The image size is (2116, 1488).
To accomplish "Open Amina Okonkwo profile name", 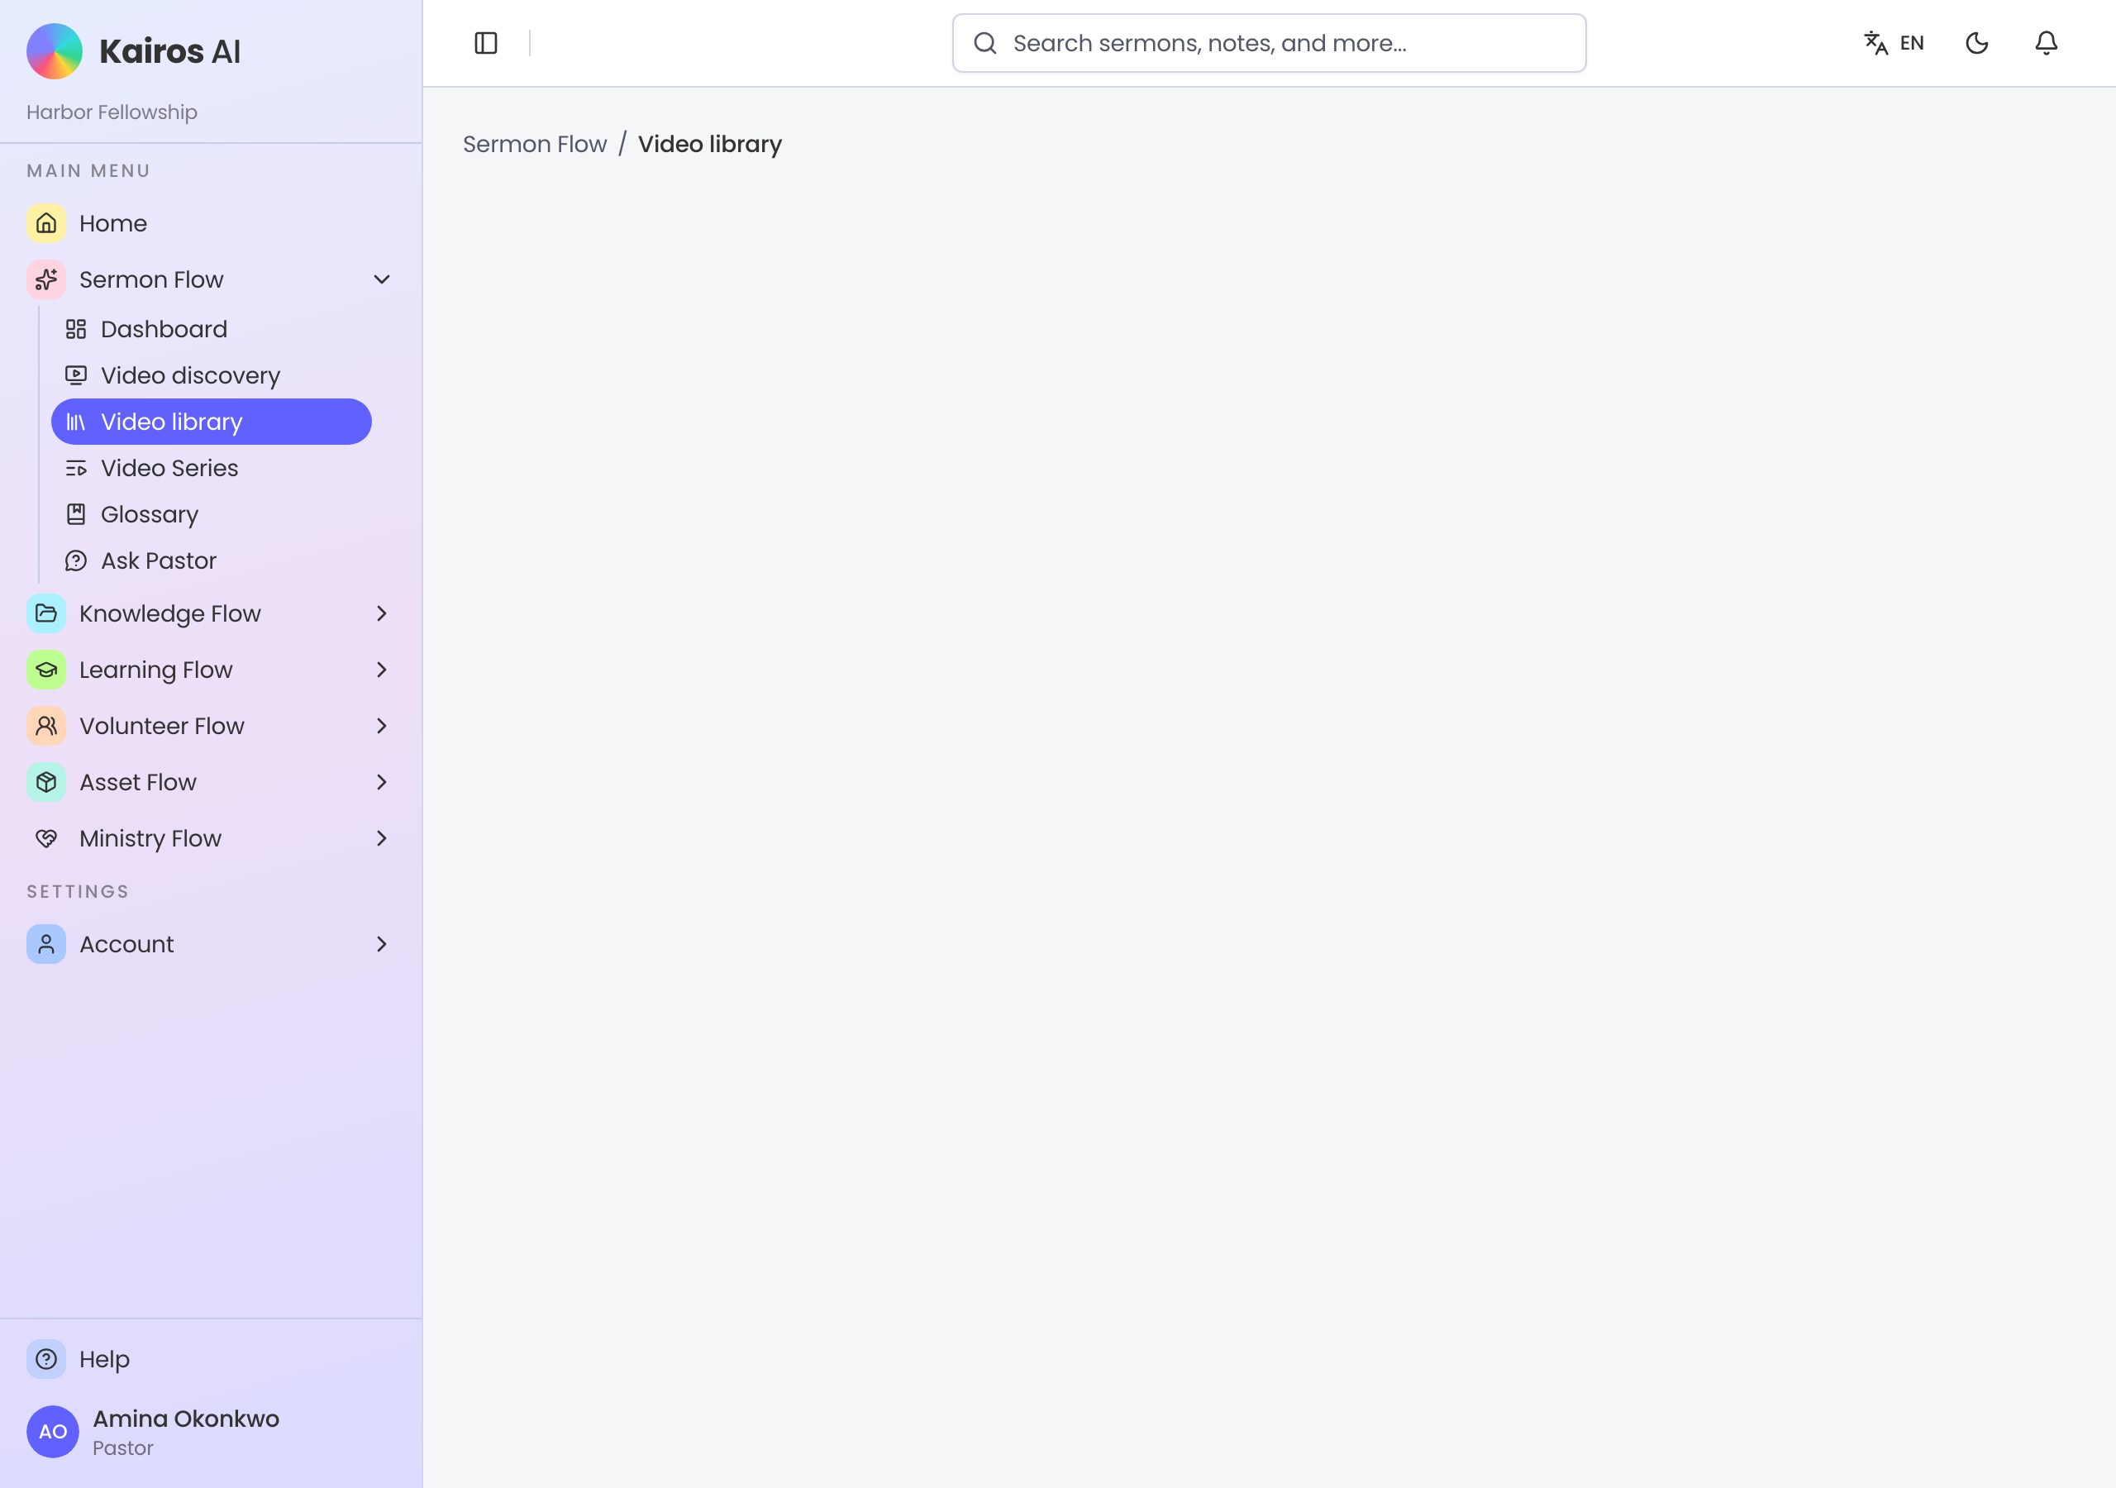I will click(186, 1419).
